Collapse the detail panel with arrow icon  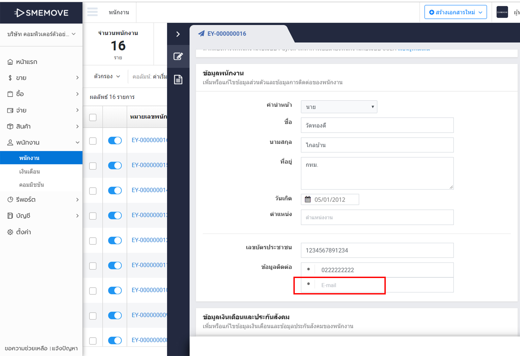click(178, 34)
